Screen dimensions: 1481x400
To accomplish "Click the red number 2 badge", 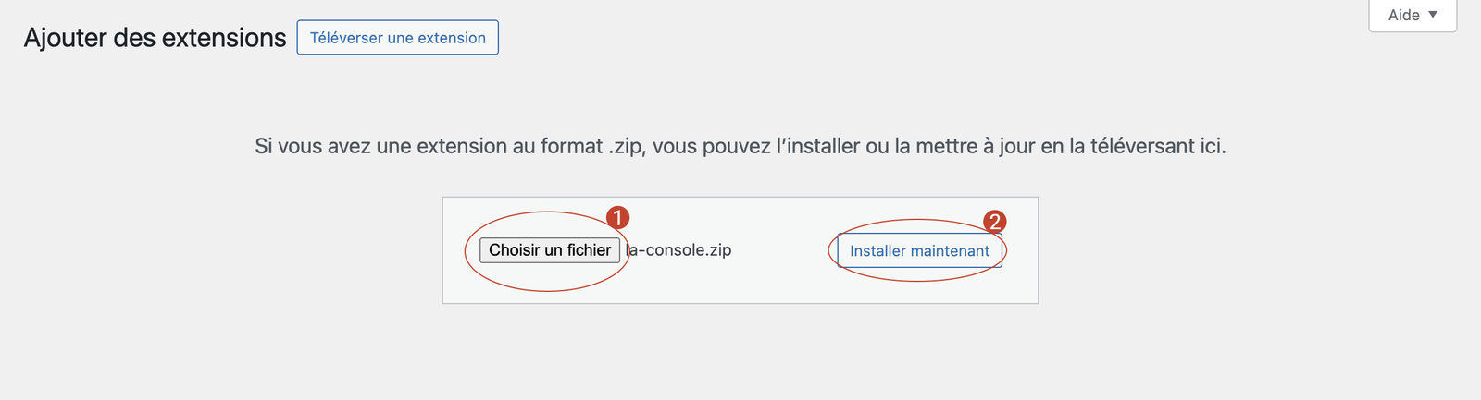I will pyautogui.click(x=995, y=222).
